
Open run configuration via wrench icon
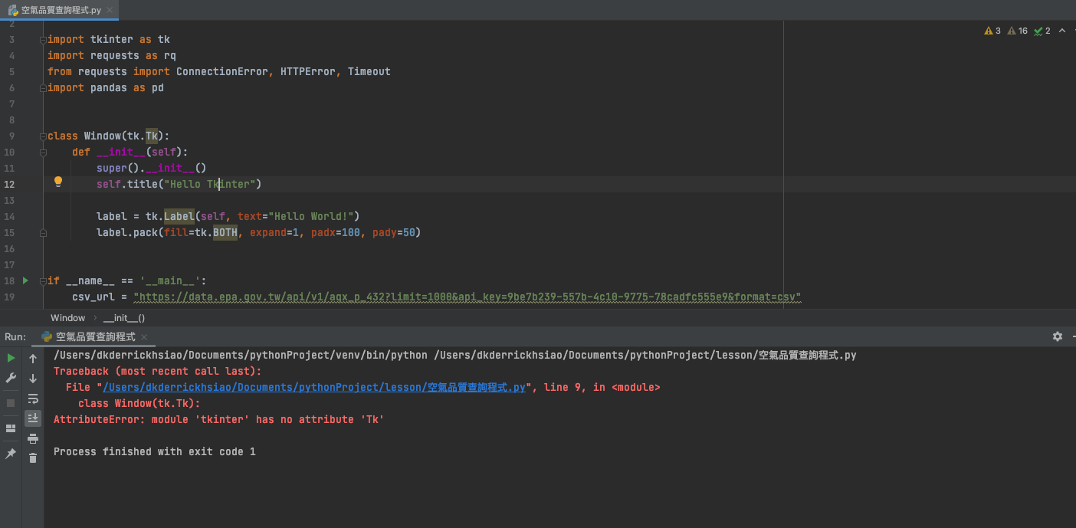(x=11, y=378)
